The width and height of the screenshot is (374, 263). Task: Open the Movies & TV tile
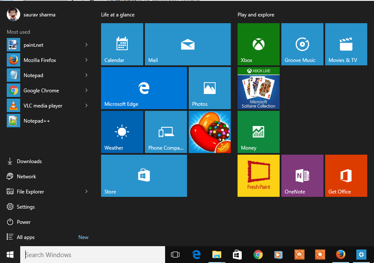[x=346, y=44]
